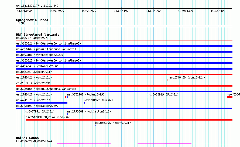This screenshot has height=147, width=240.
Task: Open the nsv4741975 (Quan2021) label
Action: tap(33, 100)
